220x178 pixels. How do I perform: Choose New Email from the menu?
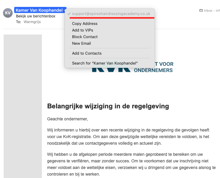[x=81, y=43]
